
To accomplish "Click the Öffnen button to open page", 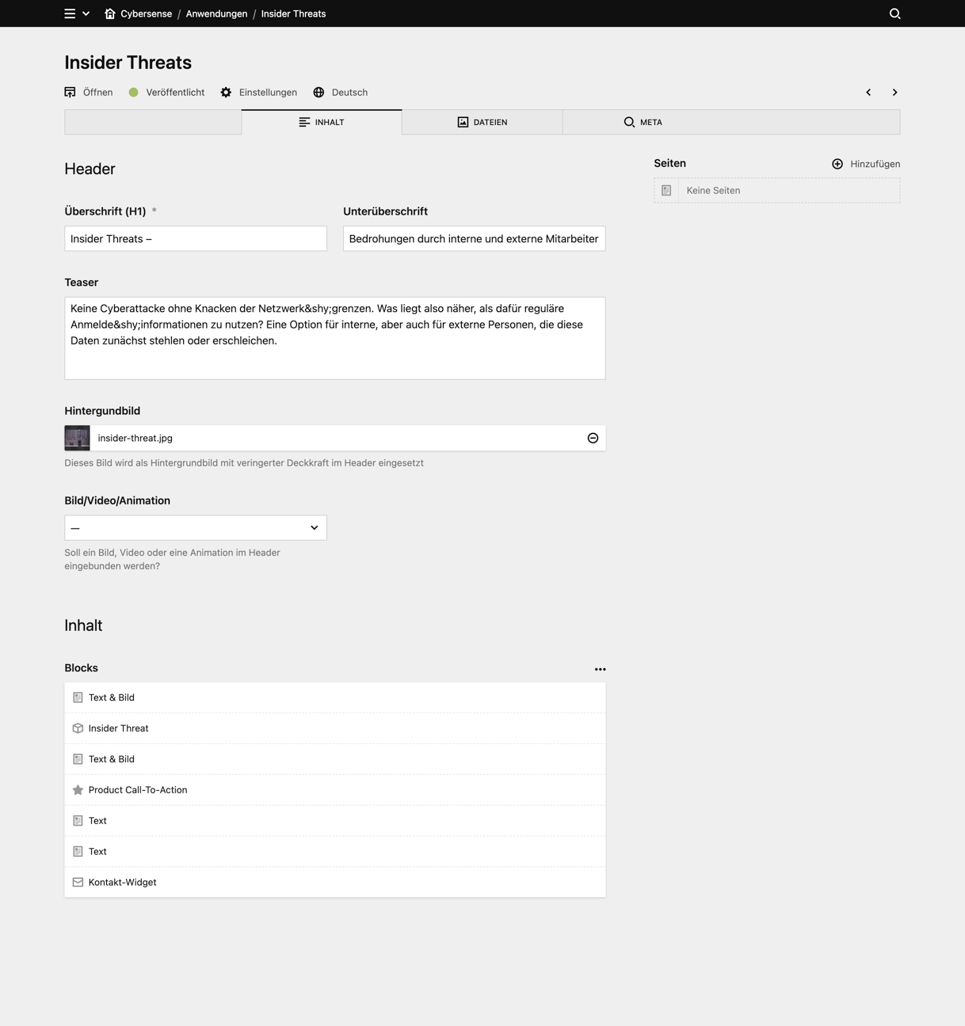I will [89, 93].
